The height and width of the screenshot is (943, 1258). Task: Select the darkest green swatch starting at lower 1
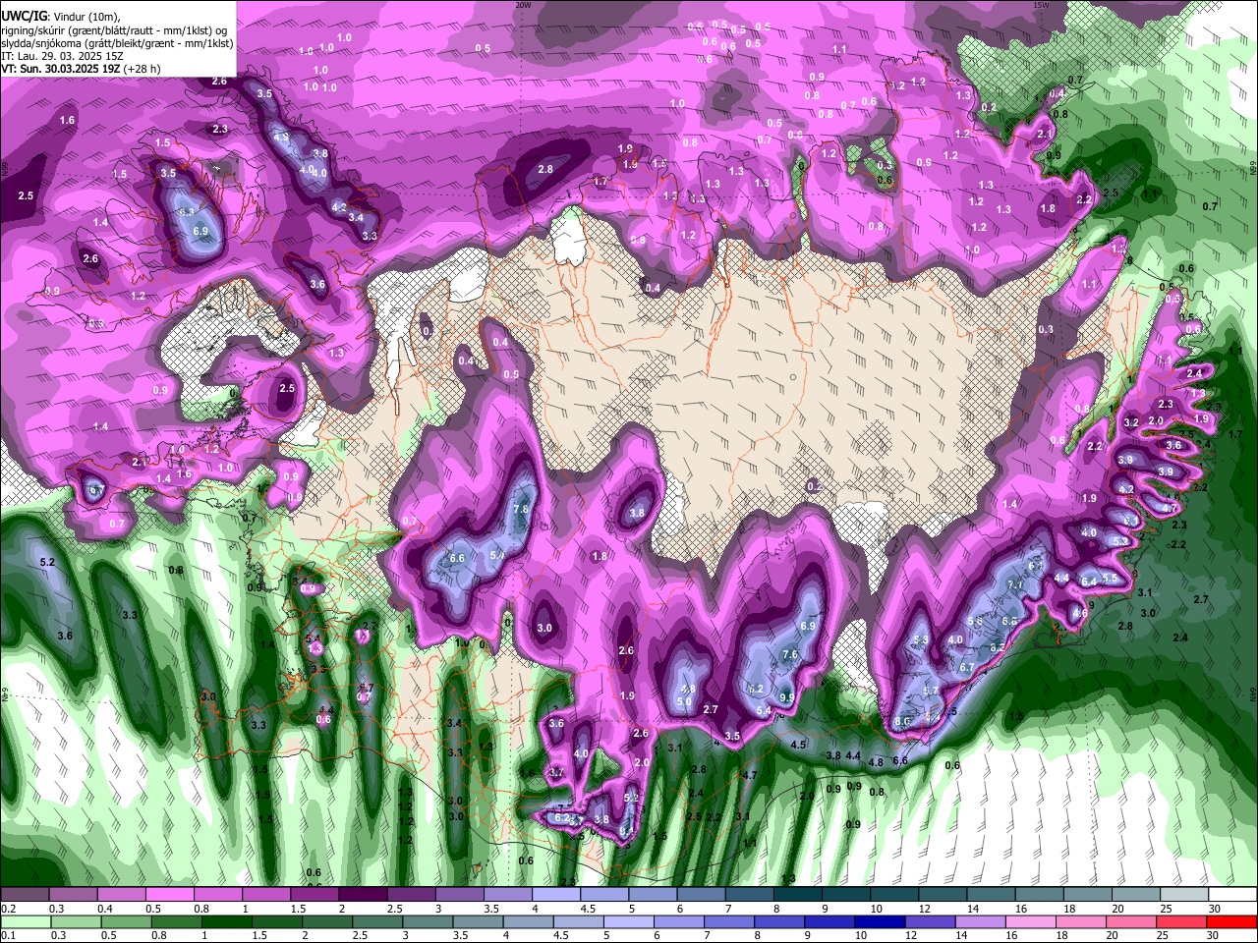pyautogui.click(x=226, y=921)
